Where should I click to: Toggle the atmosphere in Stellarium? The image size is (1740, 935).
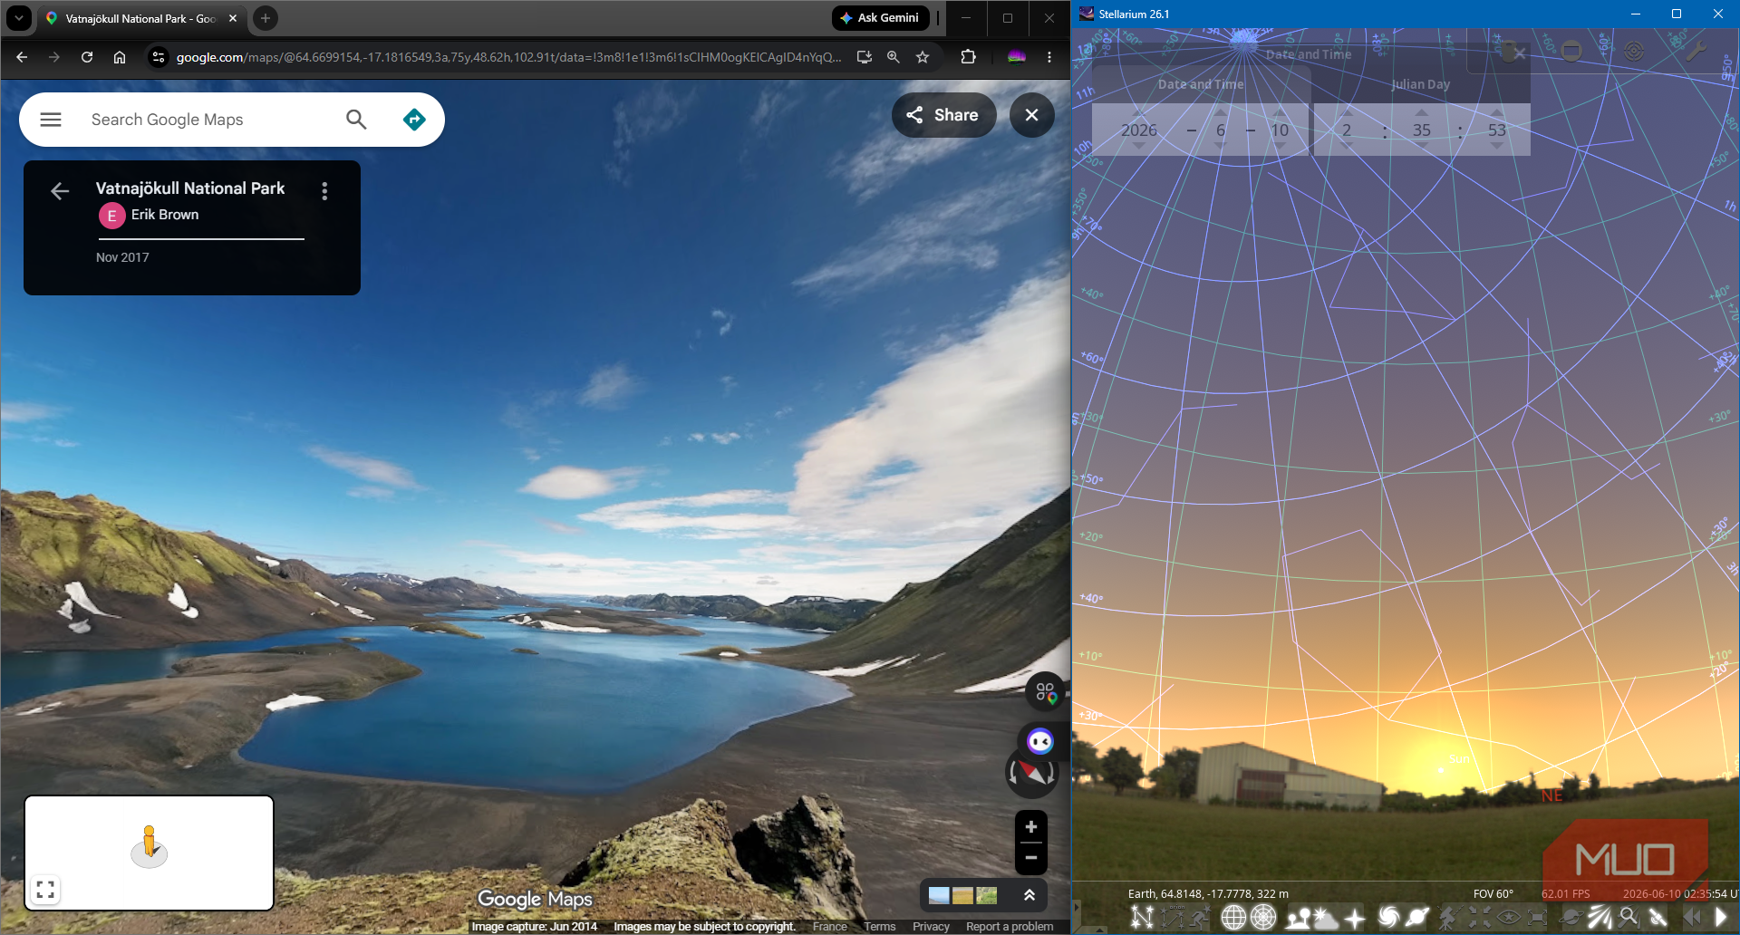1326,918
